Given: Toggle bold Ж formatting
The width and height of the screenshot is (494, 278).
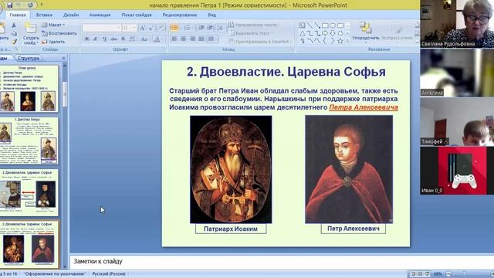Looking at the screenshot, I should click(x=86, y=39).
